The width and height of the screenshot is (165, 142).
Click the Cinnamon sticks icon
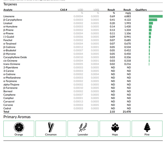pos(51,127)
